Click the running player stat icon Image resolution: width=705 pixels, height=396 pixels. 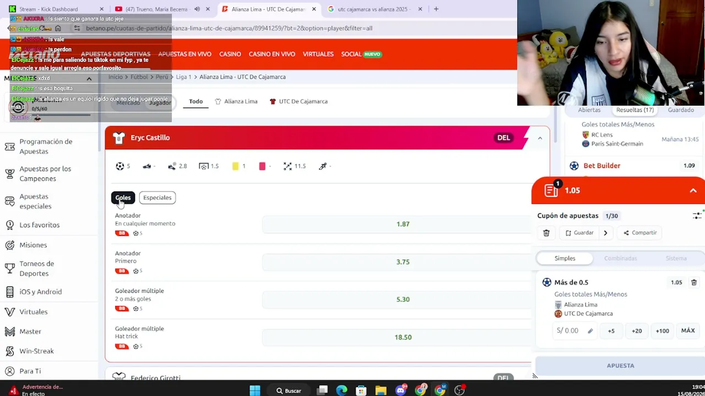pyautogui.click(x=323, y=166)
